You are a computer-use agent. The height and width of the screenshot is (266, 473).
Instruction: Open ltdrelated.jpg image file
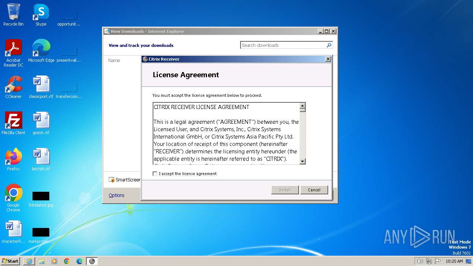[41, 198]
